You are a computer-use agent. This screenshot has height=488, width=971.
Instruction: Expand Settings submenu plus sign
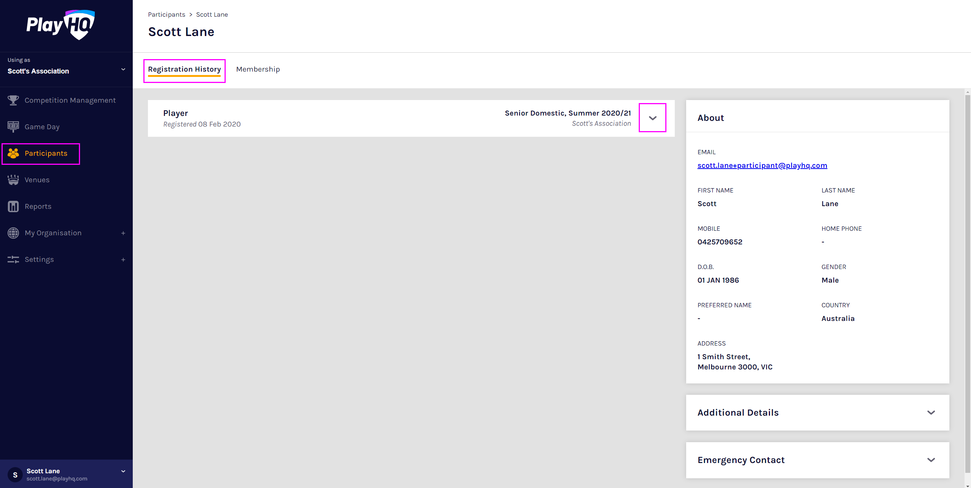pos(123,260)
